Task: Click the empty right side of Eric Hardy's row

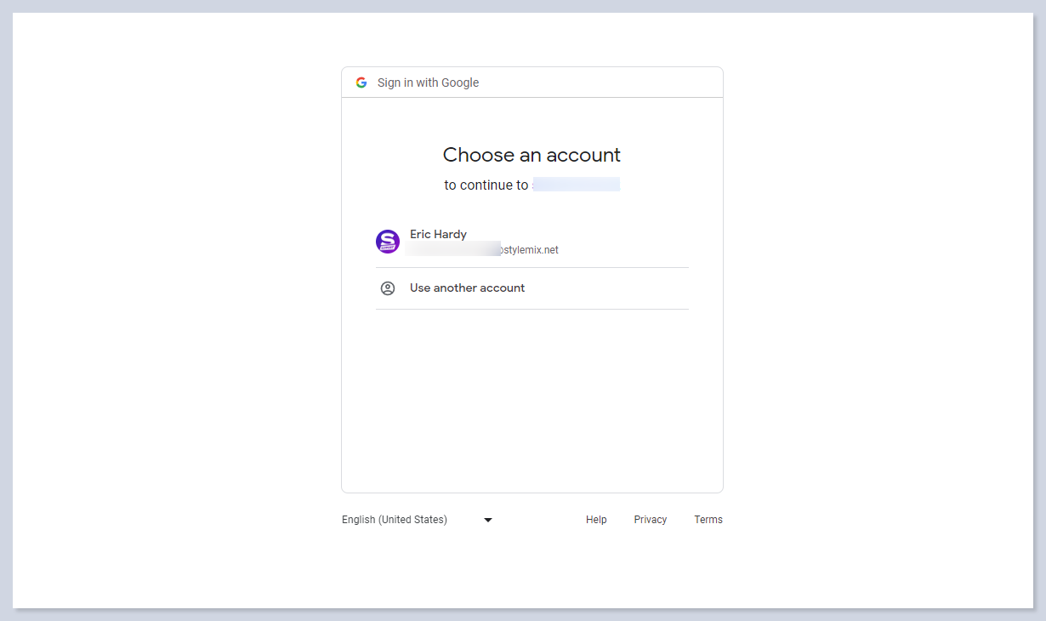Action: click(x=638, y=242)
